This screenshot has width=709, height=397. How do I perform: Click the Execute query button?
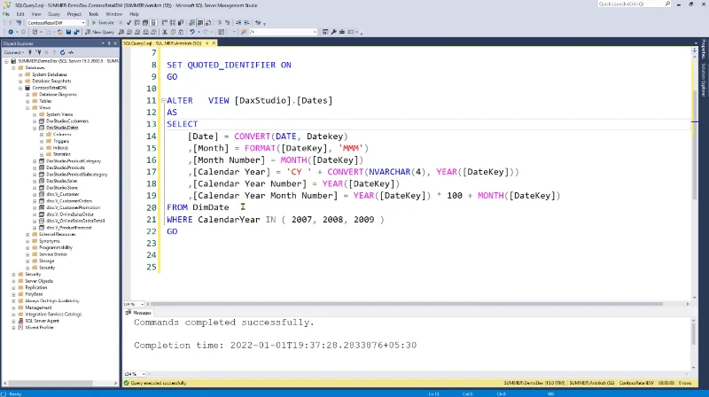pos(103,23)
